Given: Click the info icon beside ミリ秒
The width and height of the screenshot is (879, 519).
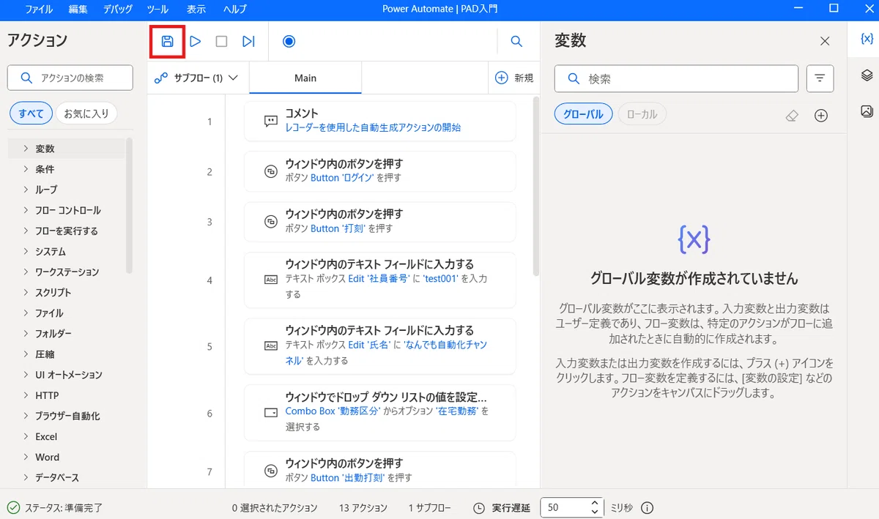Looking at the screenshot, I should pos(648,508).
